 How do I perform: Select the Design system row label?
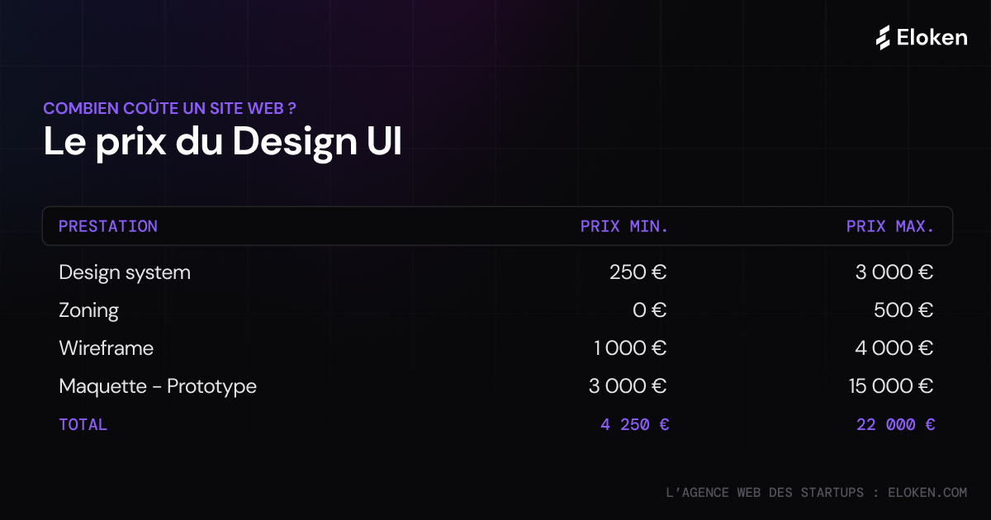125,272
